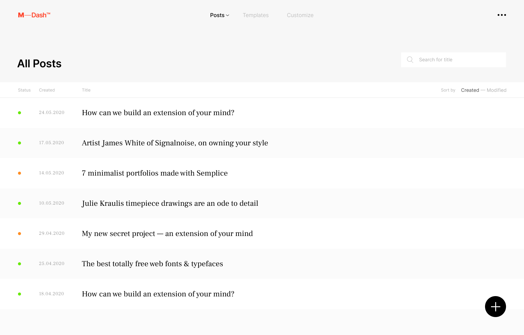Open 'Artist James White of Signalnoise' post

[x=175, y=143]
